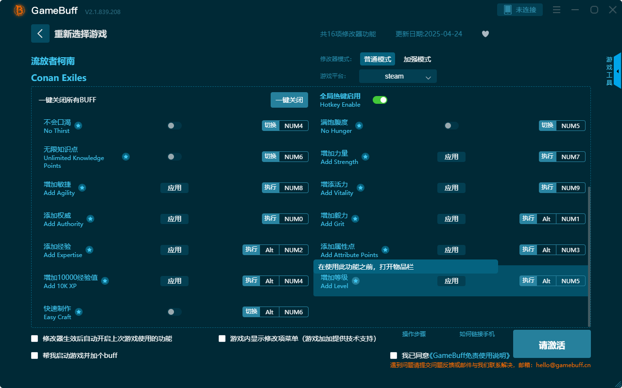Click the star icon beside Add Level

(x=356, y=280)
